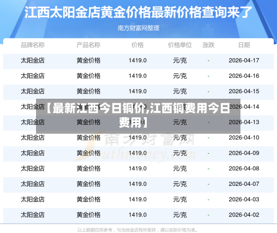Click 太阳金店 in the 2026-04-09 row

point(33,153)
